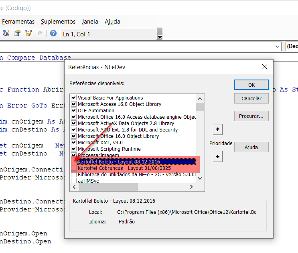
Task: Expand the toolbar options overflow arrow
Action: click(x=160, y=37)
